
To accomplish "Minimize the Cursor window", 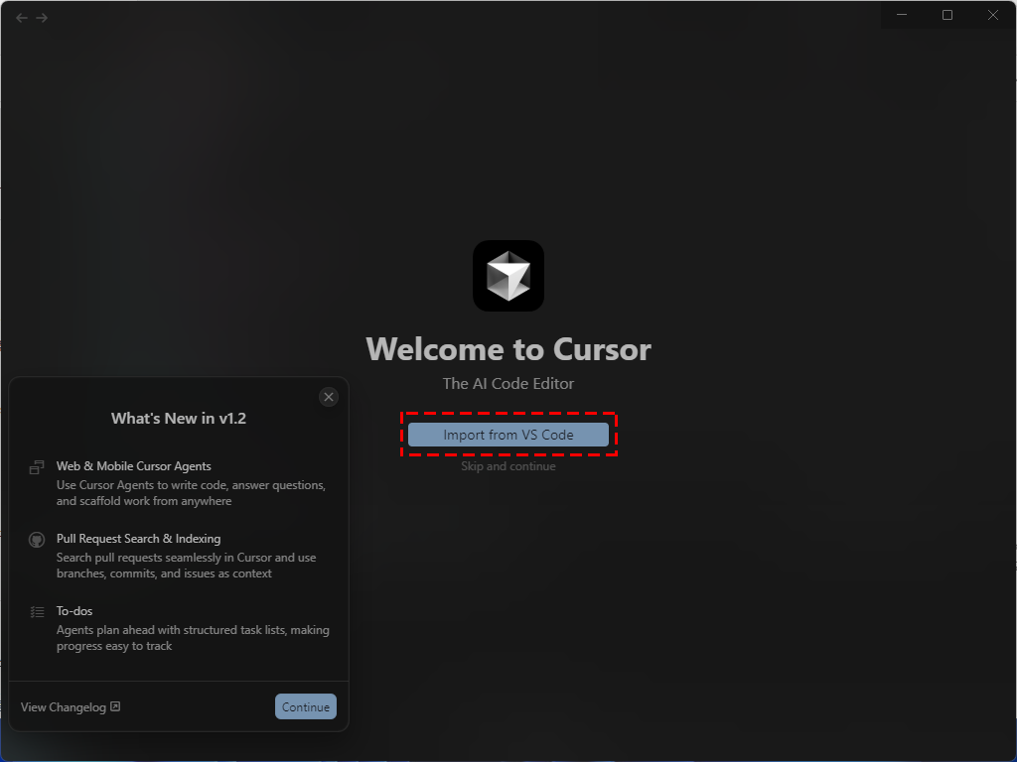I will tap(902, 15).
